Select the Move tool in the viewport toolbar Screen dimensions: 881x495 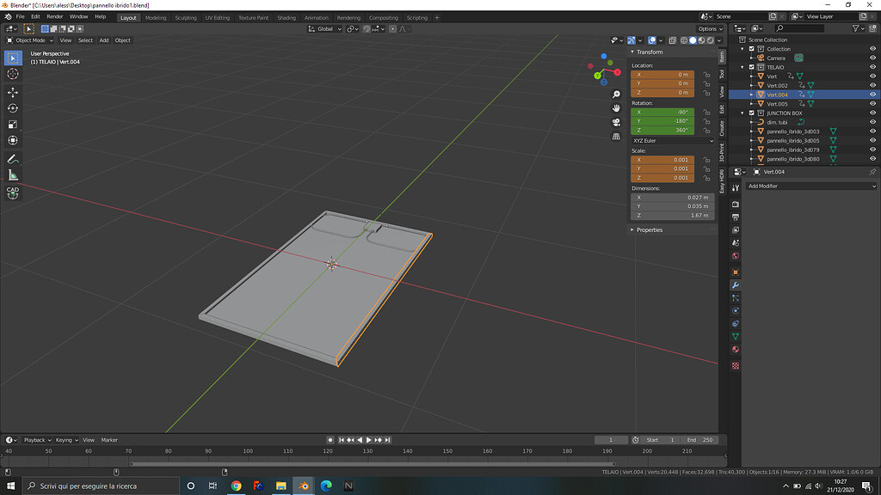tap(12, 92)
